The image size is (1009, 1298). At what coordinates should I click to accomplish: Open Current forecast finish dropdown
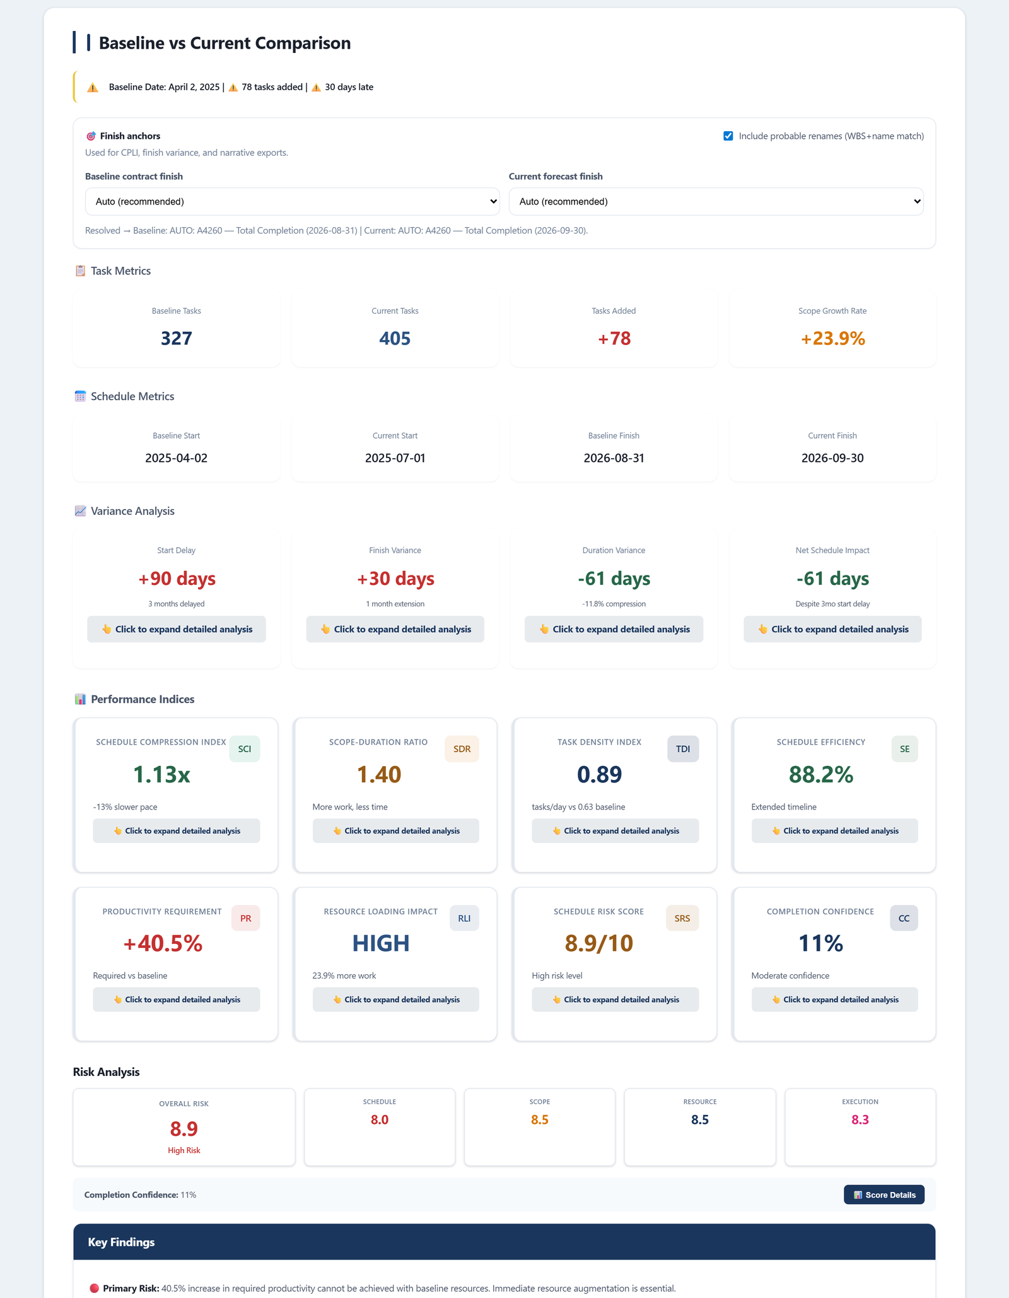pyautogui.click(x=716, y=201)
